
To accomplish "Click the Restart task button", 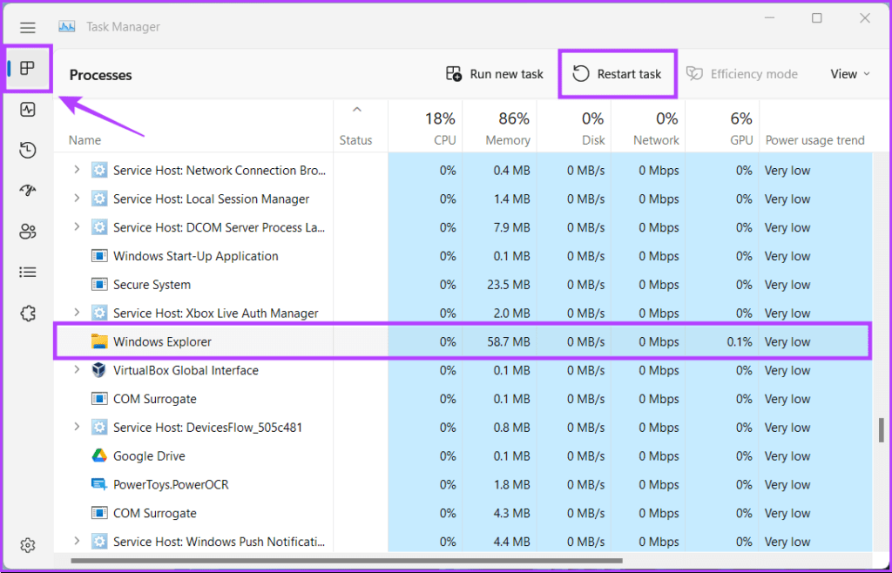I will coord(618,74).
